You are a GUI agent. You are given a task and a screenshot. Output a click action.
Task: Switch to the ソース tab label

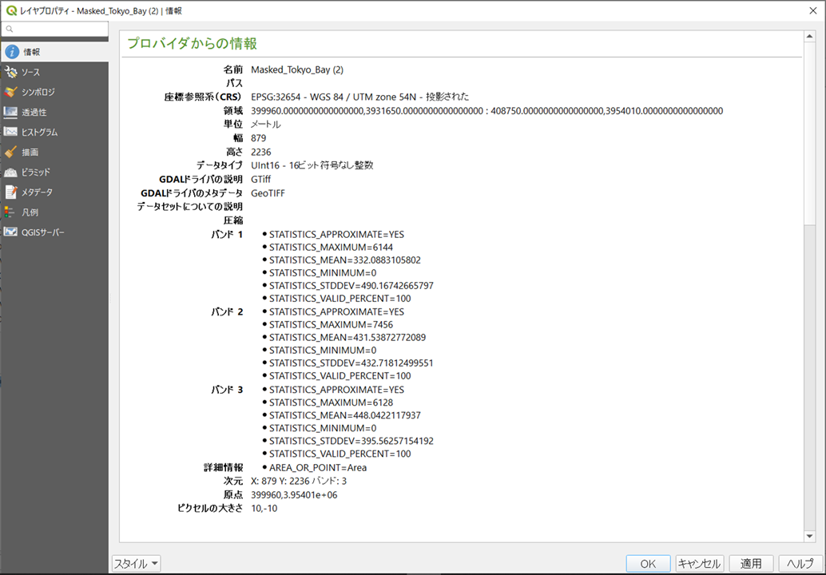click(30, 72)
